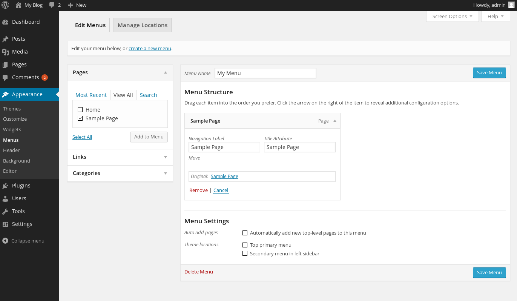Open the comments bubble icon in admin bar
Screen dimensions: 517x301
click(52, 5)
